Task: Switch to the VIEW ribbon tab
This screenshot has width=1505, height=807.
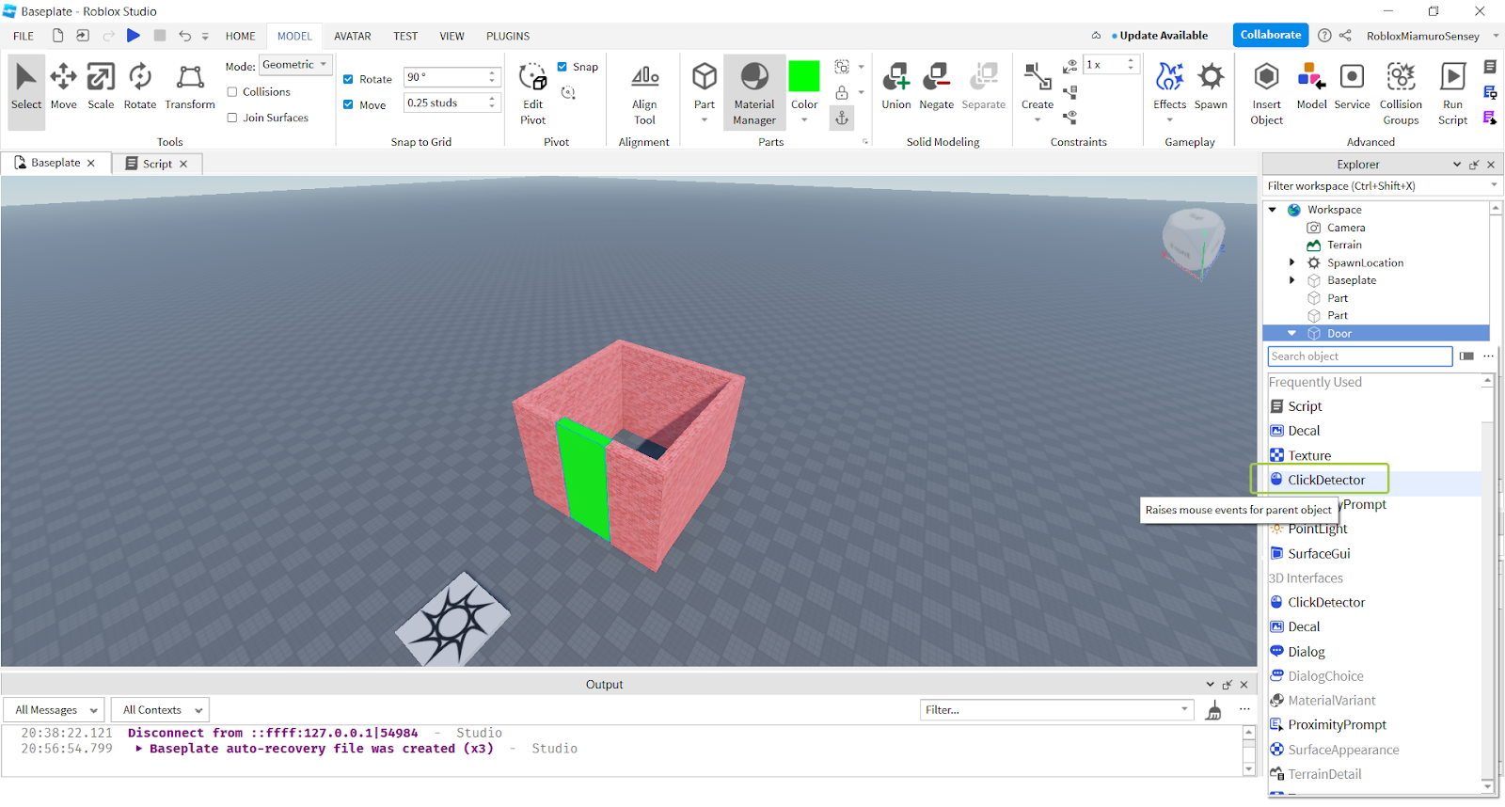Action: tap(452, 36)
